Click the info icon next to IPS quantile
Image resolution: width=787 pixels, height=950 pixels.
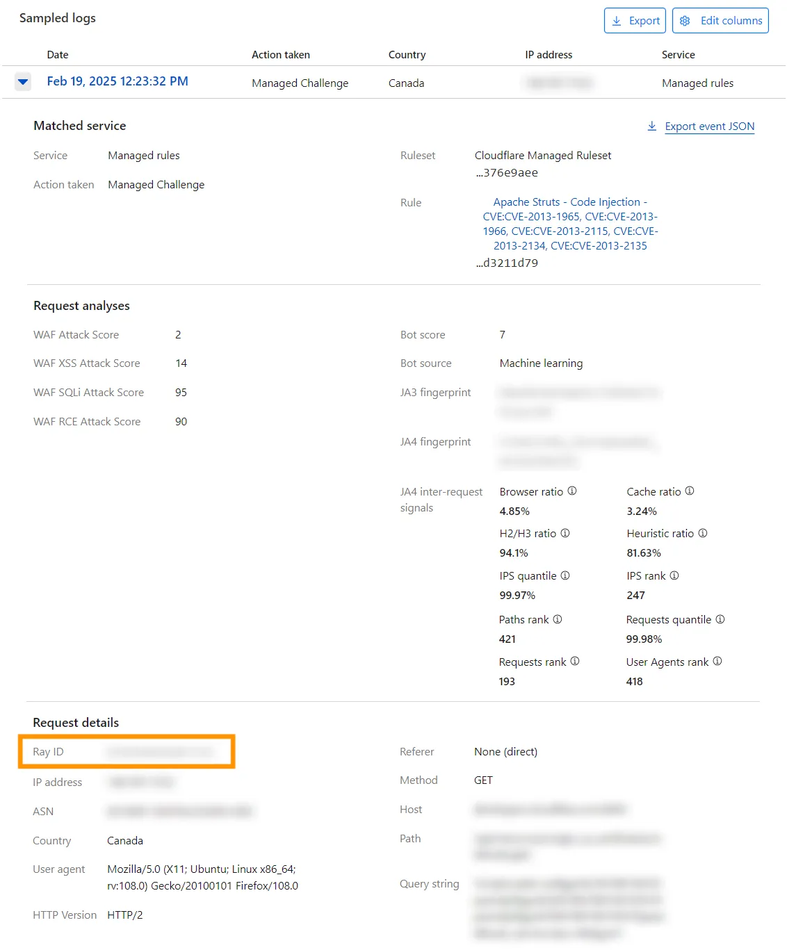point(566,575)
